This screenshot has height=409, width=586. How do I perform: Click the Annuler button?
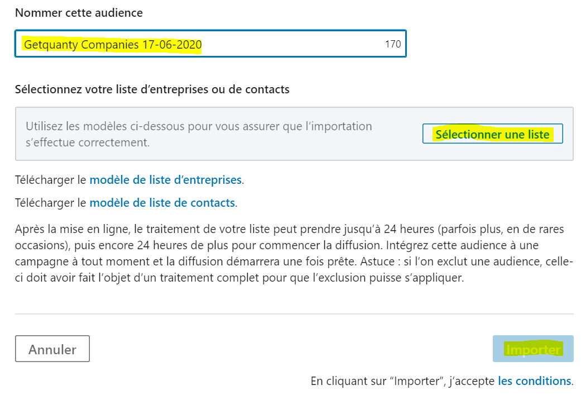pyautogui.click(x=52, y=349)
